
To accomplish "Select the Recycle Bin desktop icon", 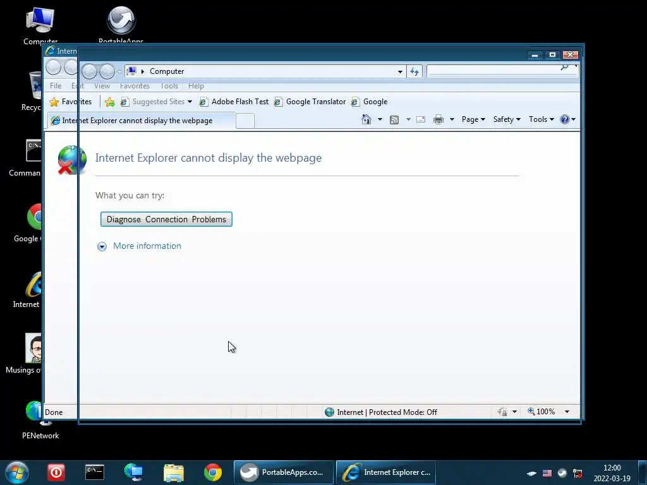I will [32, 92].
